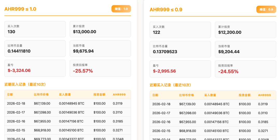Select date 2026-02-18 in ≤ 1.0 table
This screenshot has height=140, width=280.
point(16,104)
